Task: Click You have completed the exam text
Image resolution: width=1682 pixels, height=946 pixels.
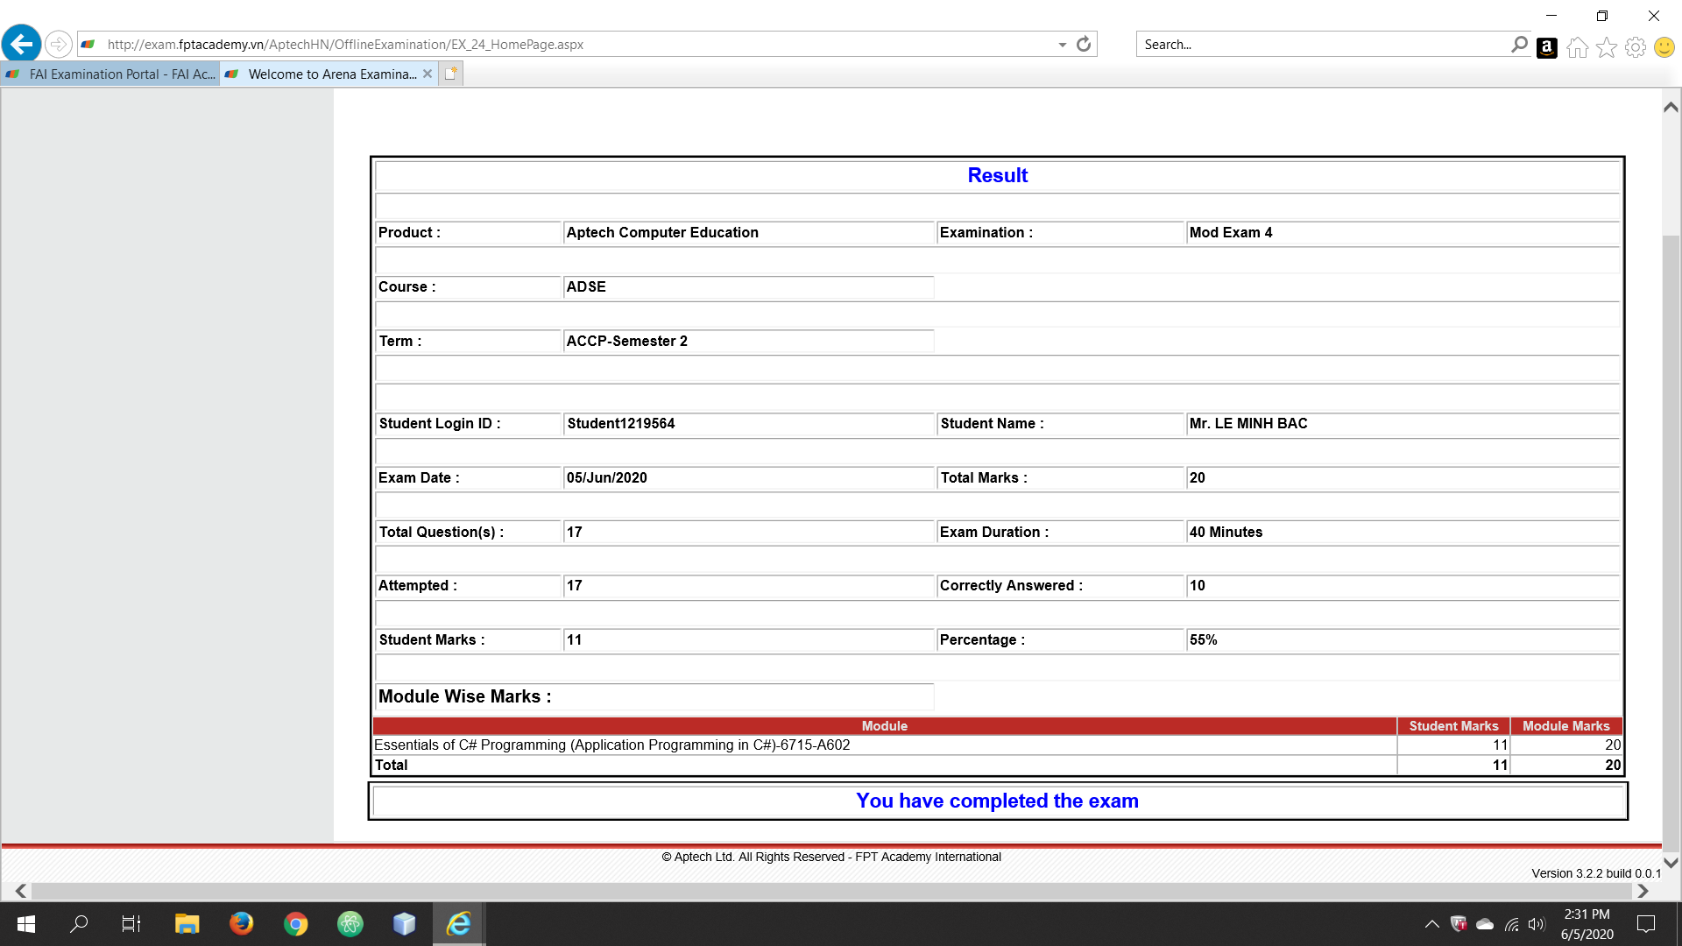Action: [997, 801]
